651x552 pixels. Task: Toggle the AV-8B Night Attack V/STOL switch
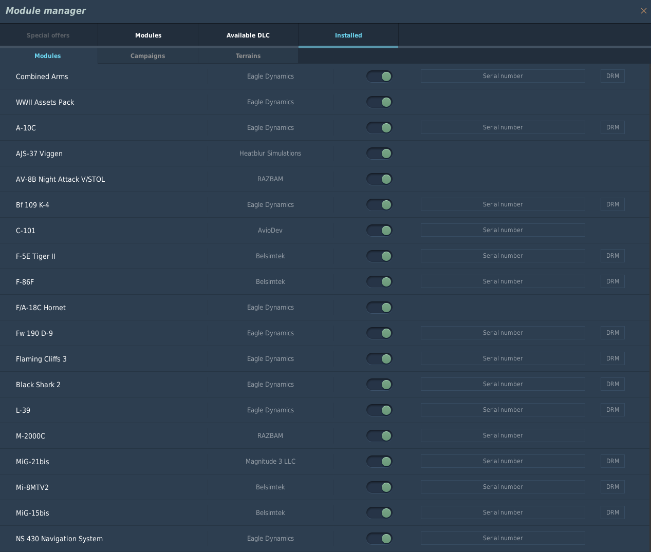click(x=379, y=179)
